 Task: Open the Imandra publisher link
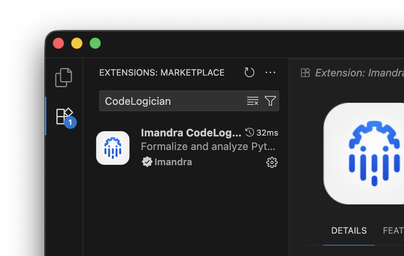click(x=173, y=162)
